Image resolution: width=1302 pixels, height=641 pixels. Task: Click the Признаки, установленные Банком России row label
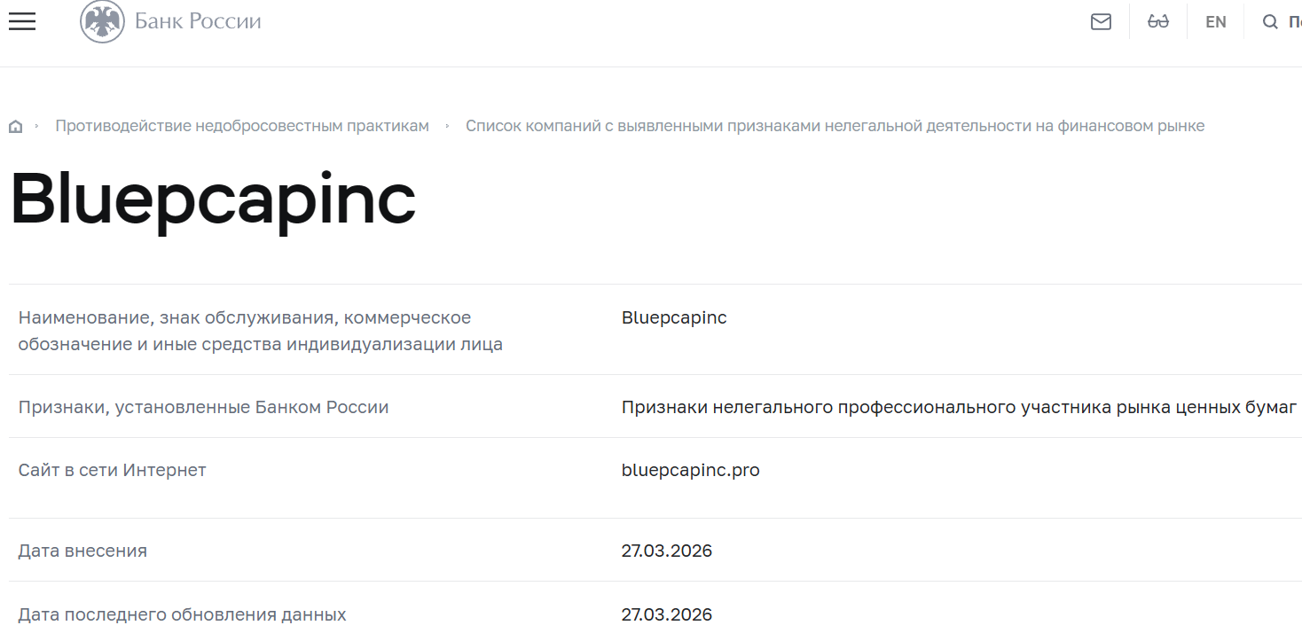tap(204, 407)
